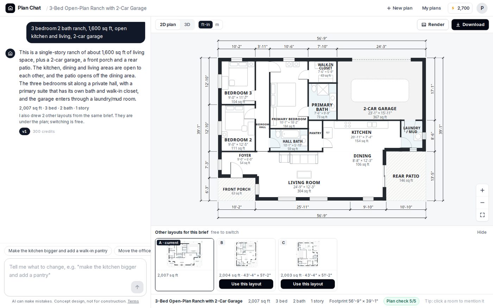This screenshot has width=493, height=308.
Task: Switch to the 3D view
Action: [x=187, y=25]
